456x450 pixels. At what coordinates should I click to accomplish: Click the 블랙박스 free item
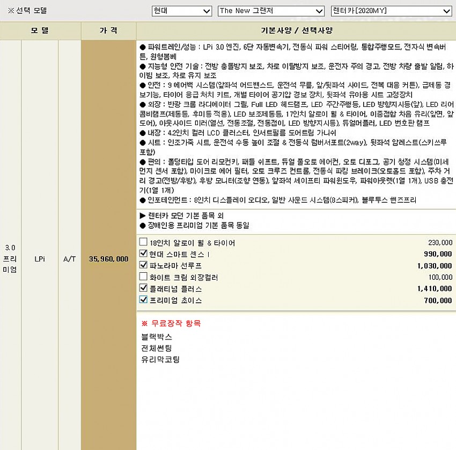[x=157, y=337]
